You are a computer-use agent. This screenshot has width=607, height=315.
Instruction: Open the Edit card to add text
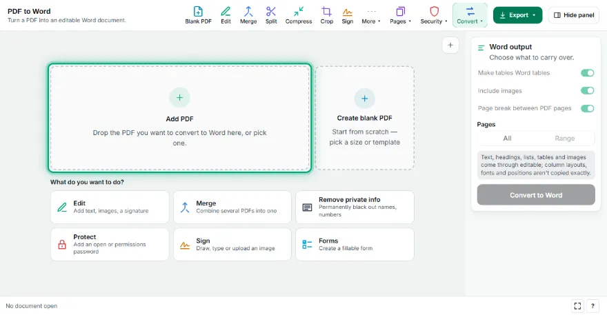click(x=110, y=207)
